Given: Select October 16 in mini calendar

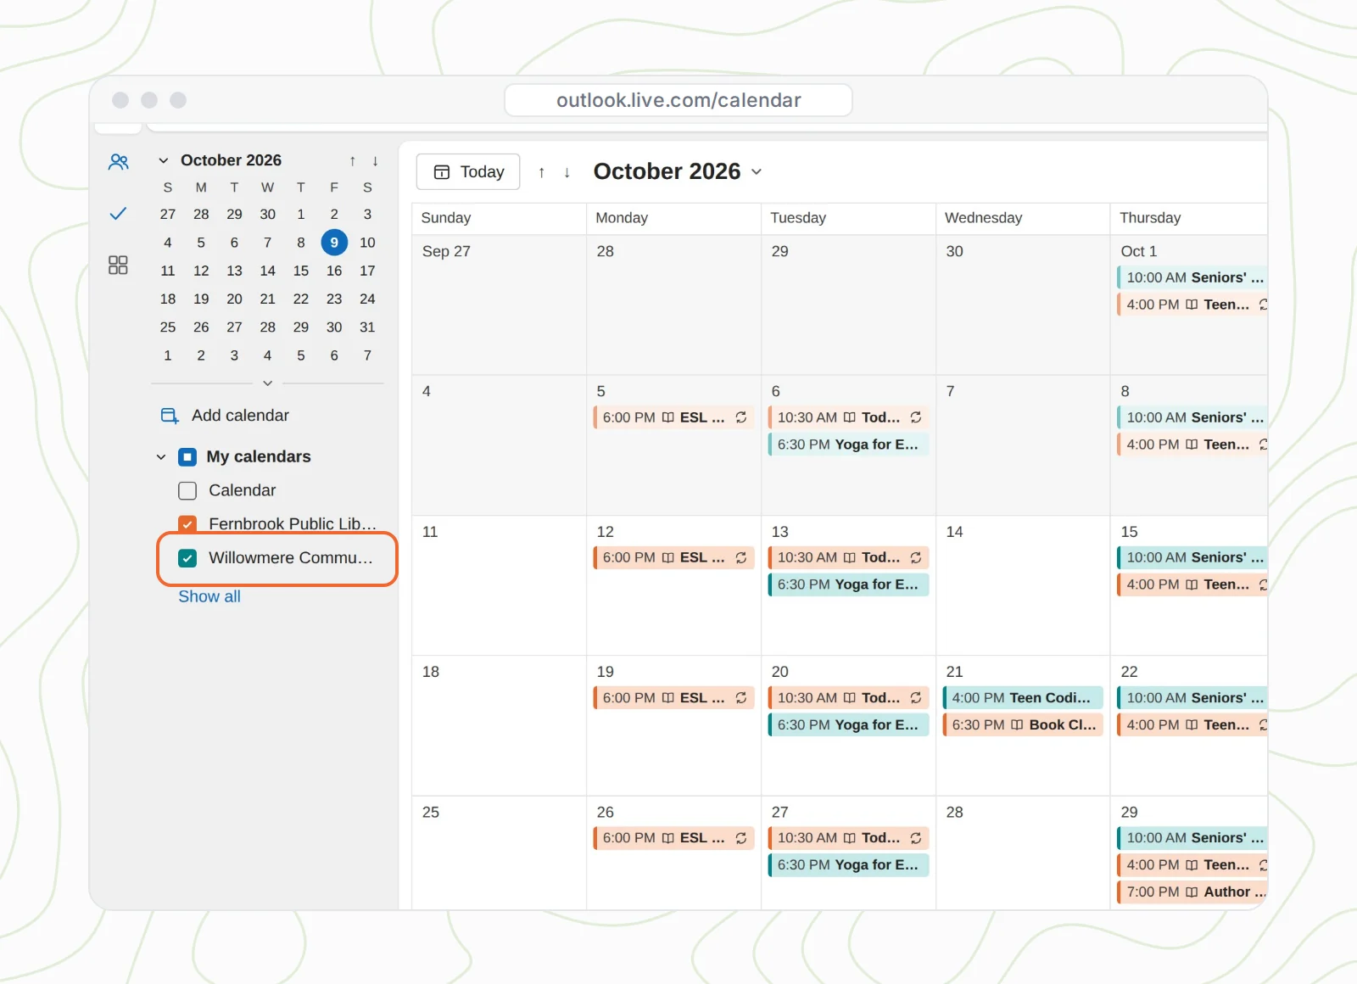Looking at the screenshot, I should pos(334,271).
